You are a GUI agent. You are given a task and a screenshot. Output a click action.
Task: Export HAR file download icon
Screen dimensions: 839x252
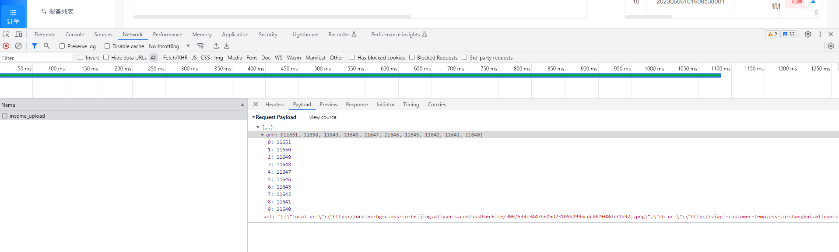tap(227, 46)
